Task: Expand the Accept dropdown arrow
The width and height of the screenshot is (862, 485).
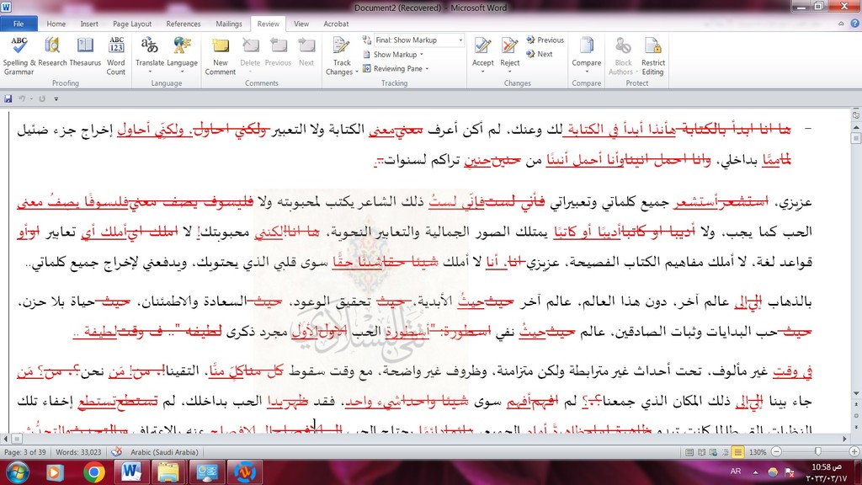Action: click(x=482, y=72)
